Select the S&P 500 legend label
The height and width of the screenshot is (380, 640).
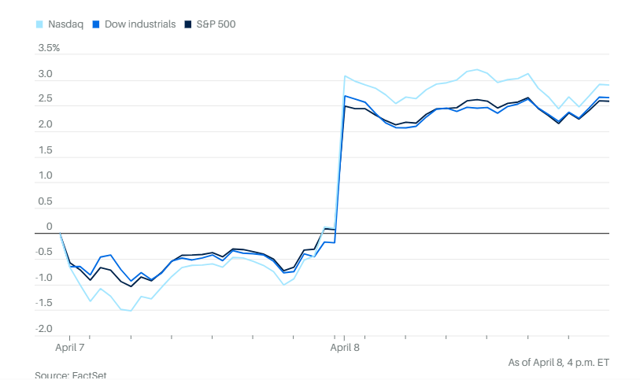216,24
